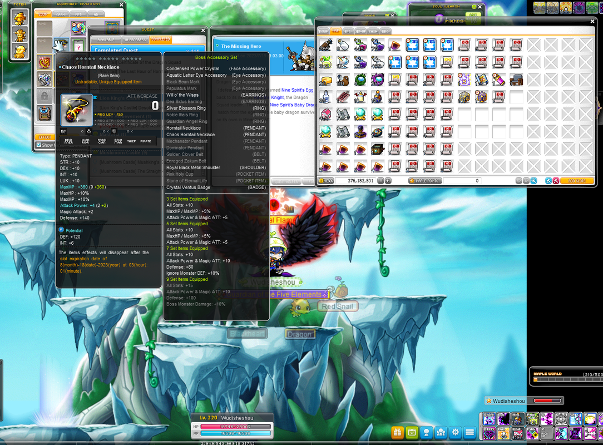Toggle the Soul Weapon window green button

474,7
